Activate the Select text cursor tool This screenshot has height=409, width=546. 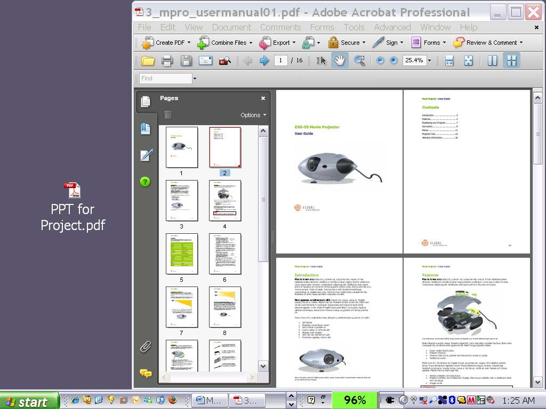(x=321, y=61)
